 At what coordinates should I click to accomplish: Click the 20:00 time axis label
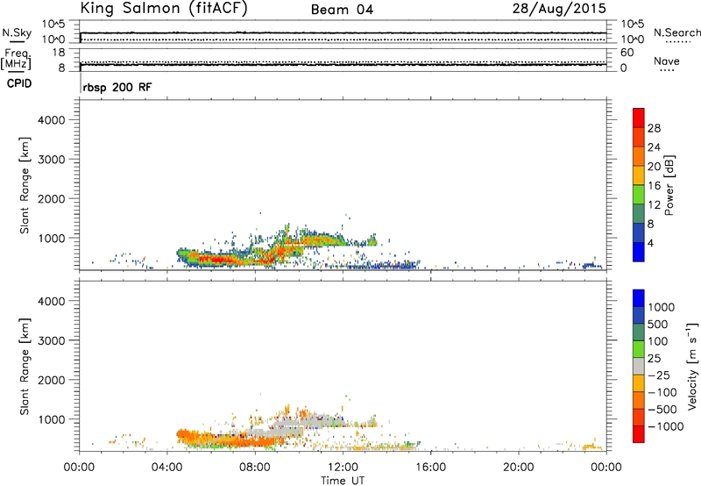click(519, 468)
